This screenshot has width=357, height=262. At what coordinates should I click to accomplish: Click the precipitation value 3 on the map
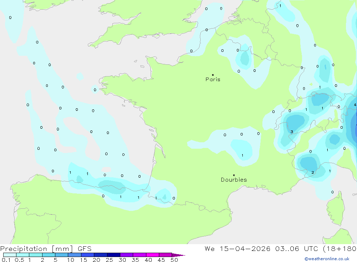[292, 132]
